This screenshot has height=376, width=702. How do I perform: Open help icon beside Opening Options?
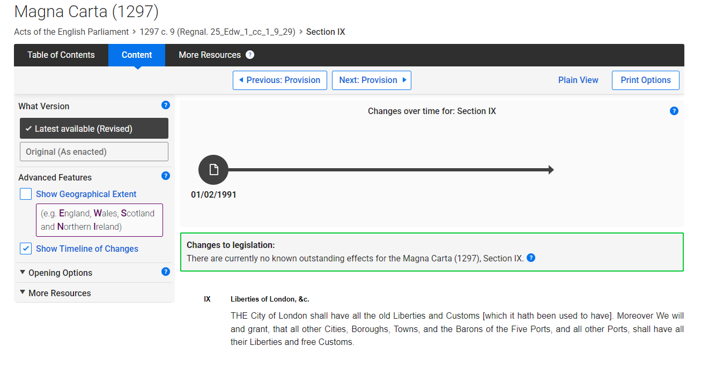pyautogui.click(x=166, y=272)
